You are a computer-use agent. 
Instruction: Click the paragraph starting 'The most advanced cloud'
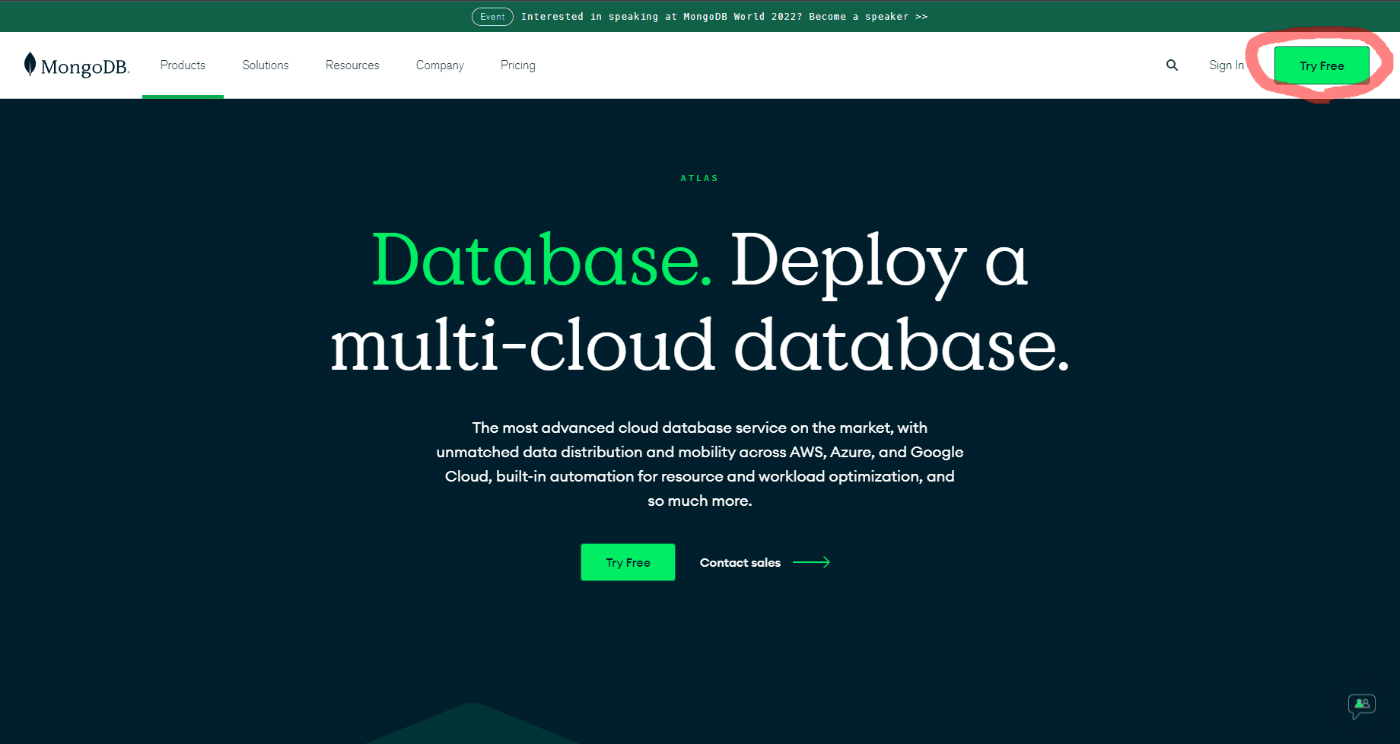tap(700, 464)
